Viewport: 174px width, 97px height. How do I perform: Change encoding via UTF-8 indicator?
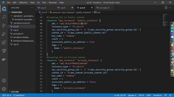(x=141, y=95)
